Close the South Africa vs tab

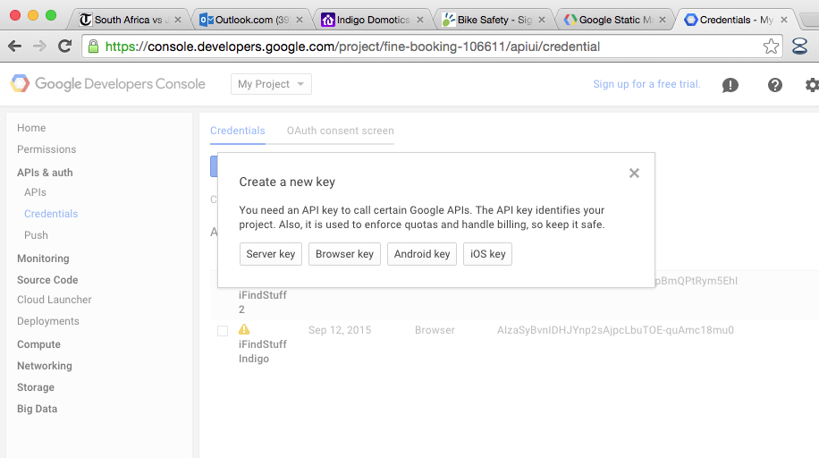pyautogui.click(x=178, y=20)
